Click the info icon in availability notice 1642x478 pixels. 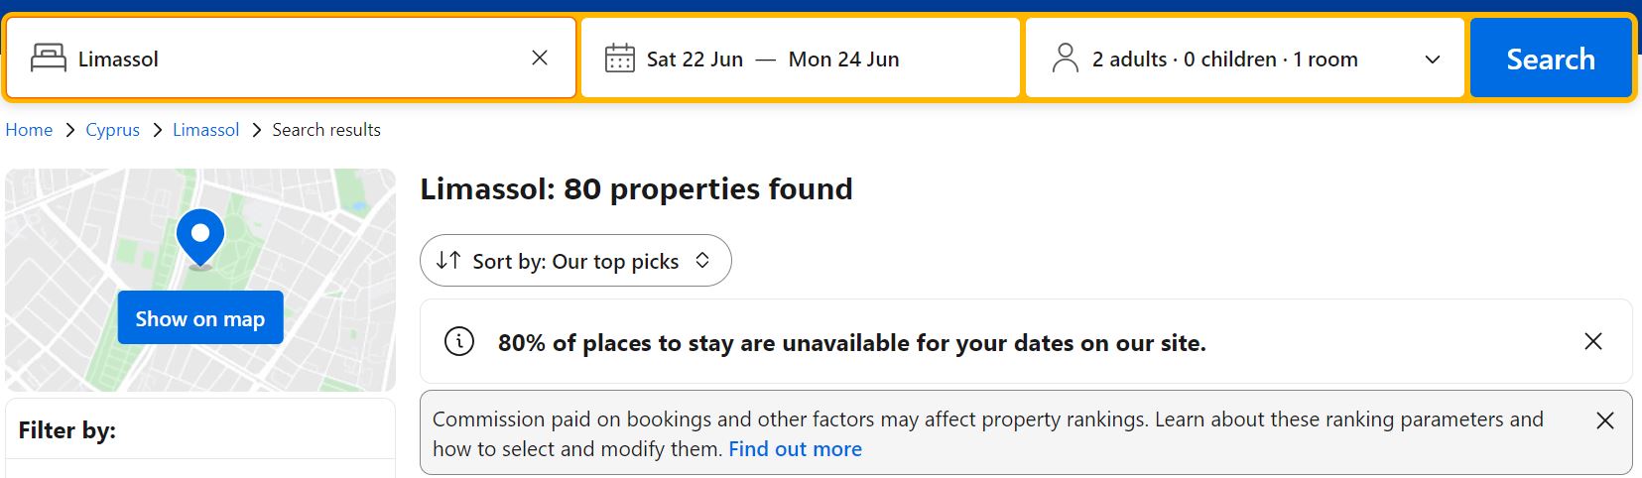(459, 342)
